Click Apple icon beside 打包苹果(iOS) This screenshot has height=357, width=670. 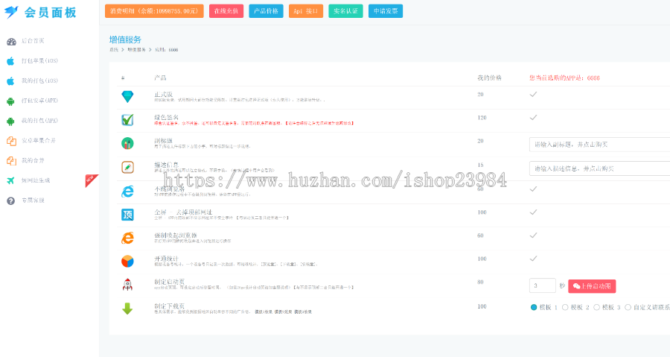pos(10,61)
